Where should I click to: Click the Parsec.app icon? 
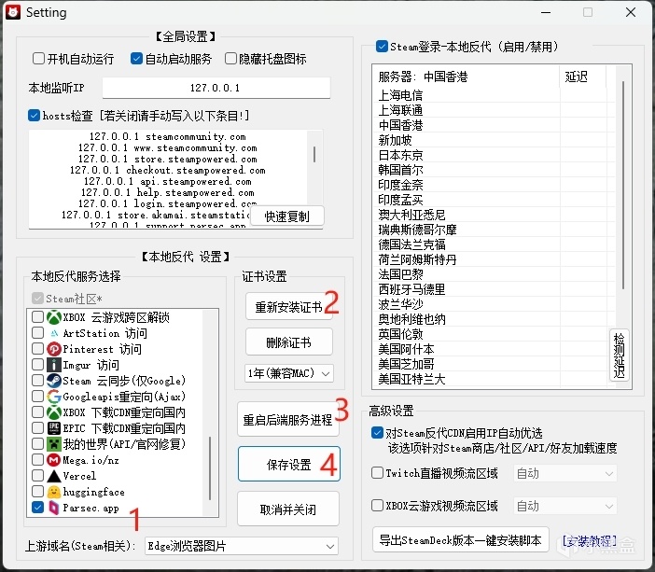coord(54,508)
